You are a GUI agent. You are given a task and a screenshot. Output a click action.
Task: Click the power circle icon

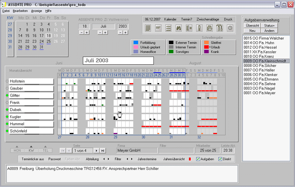click(x=230, y=28)
